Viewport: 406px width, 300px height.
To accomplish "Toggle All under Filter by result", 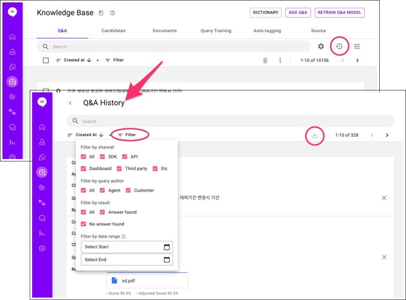I will click(83, 212).
